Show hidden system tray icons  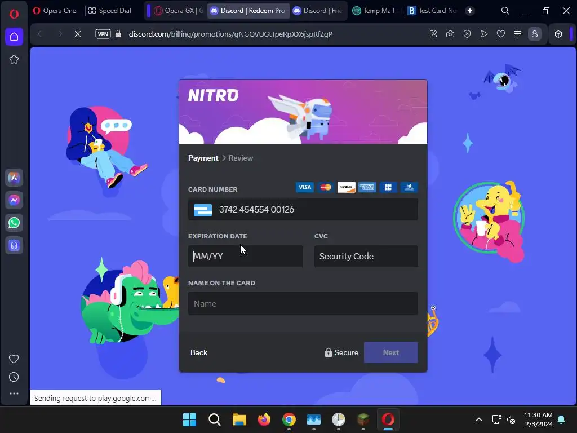[x=479, y=419]
